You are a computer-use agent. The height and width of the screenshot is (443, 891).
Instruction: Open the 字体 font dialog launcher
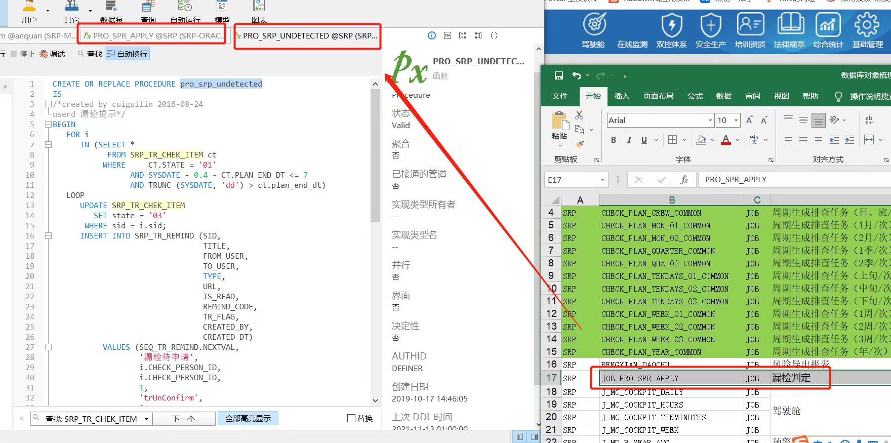771,160
